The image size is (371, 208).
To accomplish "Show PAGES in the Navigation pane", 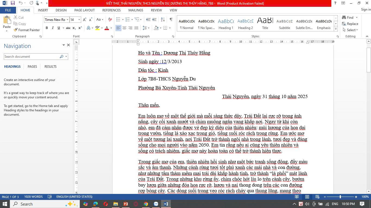I will [x=32, y=66].
